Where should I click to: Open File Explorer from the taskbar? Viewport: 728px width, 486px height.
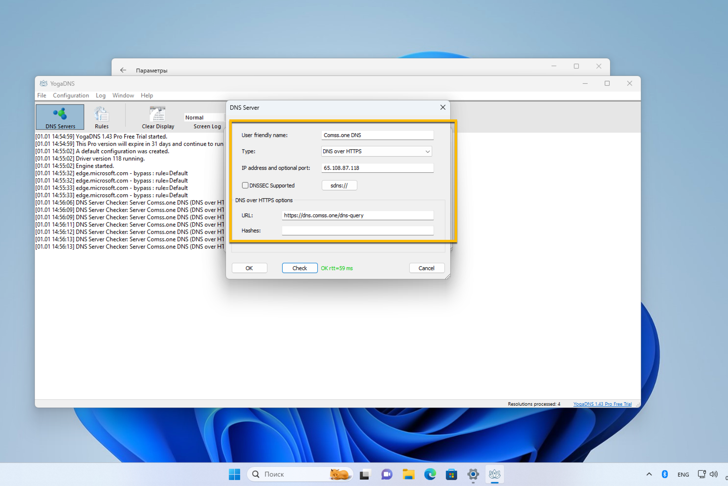click(408, 474)
